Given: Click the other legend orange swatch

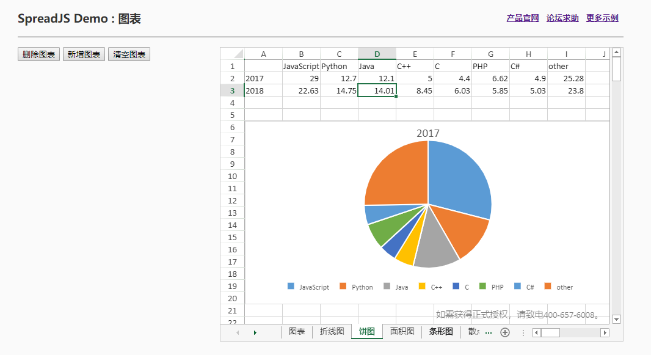Looking at the screenshot, I should point(548,286).
